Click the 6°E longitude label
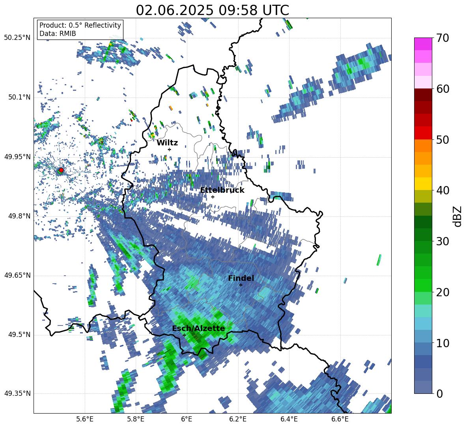Image resolution: width=467 pixels, height=427 pixels. click(x=187, y=419)
